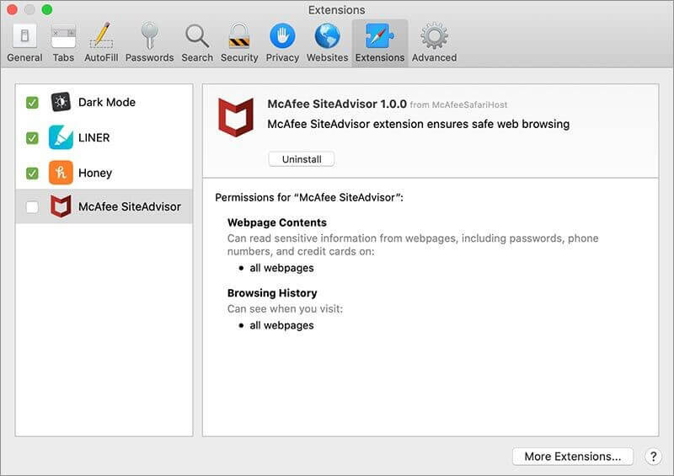Open the Websites globe preferences
Viewport: 674px width, 476px height.
327,43
